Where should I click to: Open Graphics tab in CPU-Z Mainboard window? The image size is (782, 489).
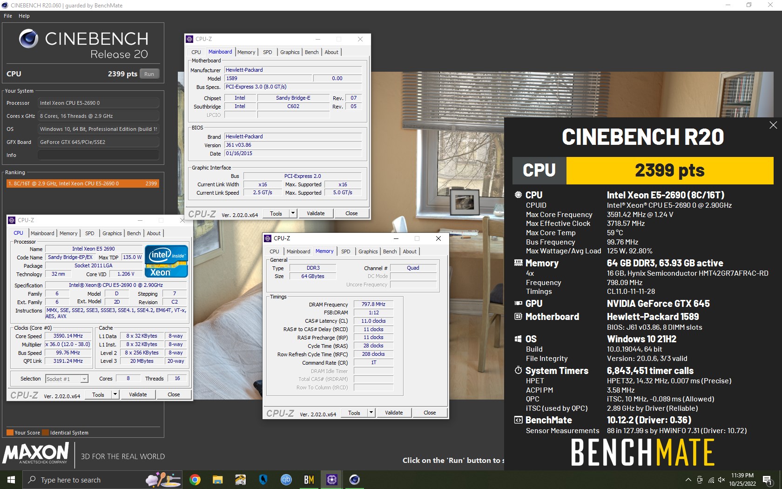[290, 52]
